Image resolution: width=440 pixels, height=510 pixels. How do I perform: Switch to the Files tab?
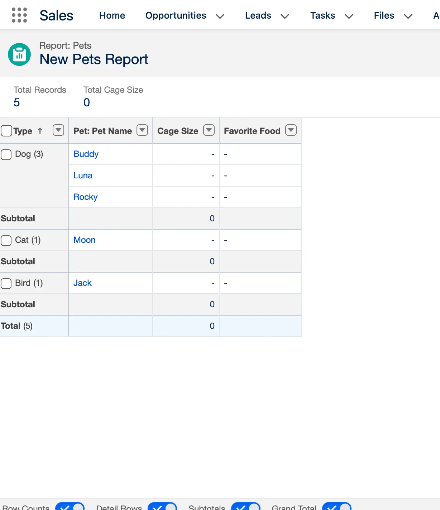tap(383, 15)
